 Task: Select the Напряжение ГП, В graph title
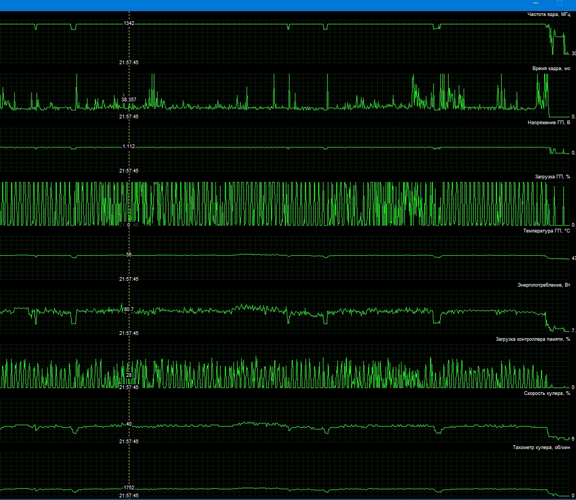click(x=549, y=123)
